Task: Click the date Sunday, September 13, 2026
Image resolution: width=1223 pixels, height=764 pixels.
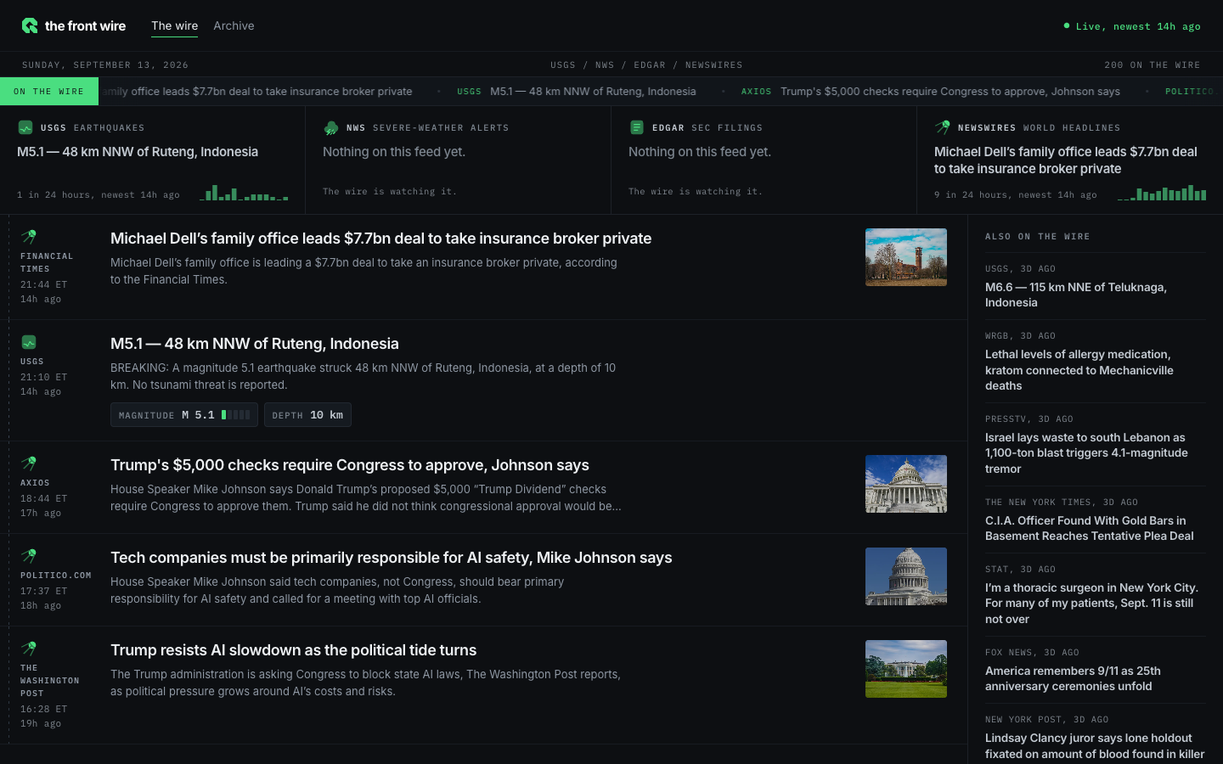Action: [x=105, y=65]
